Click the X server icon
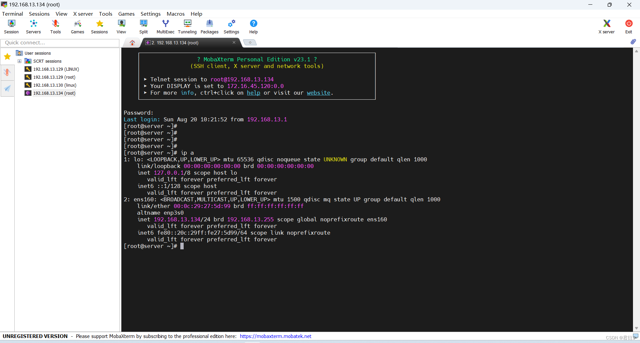 point(606,26)
